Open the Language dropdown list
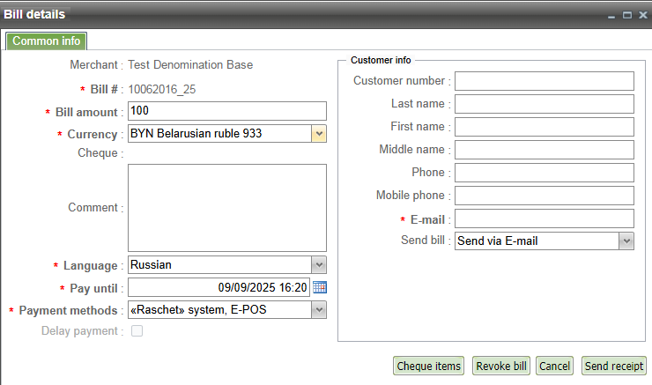 click(319, 264)
